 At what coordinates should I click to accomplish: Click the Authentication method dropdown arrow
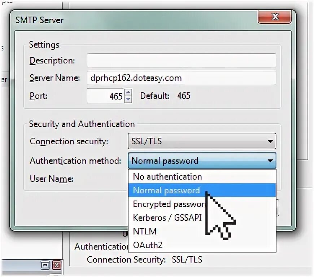point(270,161)
